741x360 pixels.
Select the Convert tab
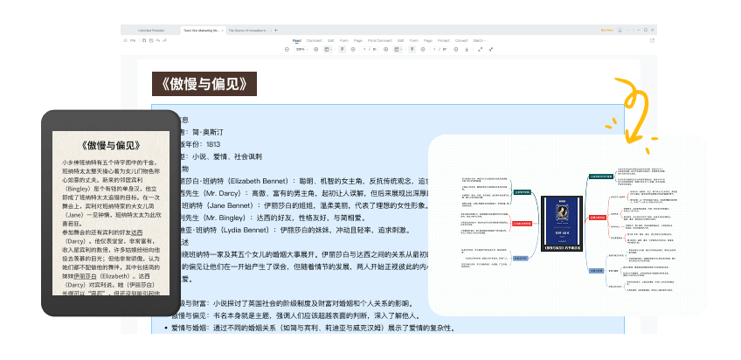click(462, 40)
